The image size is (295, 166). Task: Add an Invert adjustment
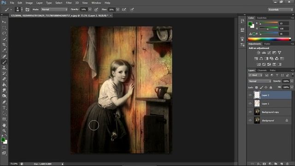[x=259, y=65]
